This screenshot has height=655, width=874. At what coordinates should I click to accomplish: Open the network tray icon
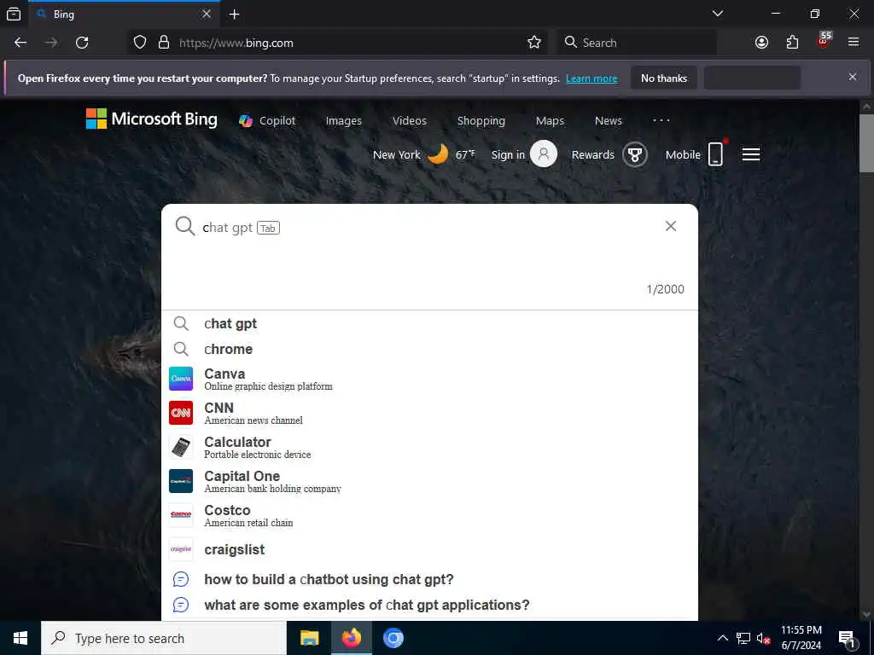point(743,638)
